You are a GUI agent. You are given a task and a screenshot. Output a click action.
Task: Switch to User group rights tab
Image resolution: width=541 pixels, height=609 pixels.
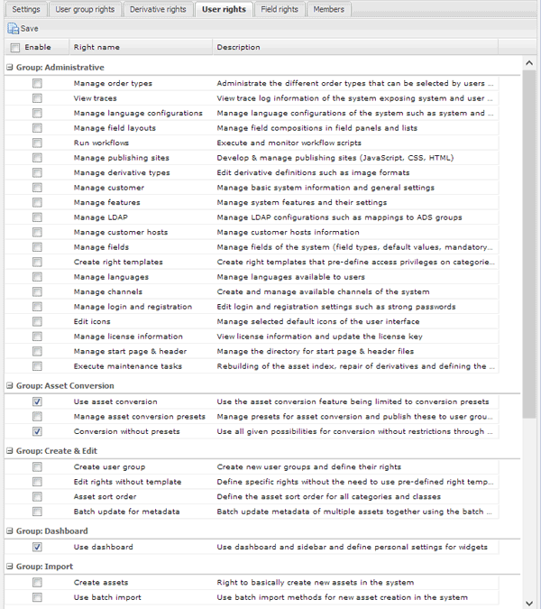85,9
